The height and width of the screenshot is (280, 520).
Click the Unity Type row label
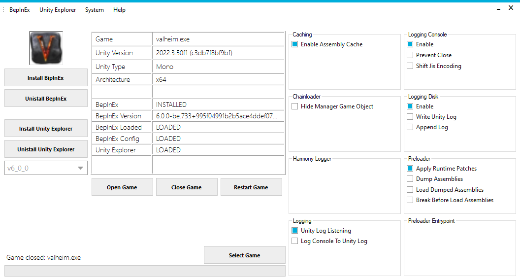(x=110, y=67)
